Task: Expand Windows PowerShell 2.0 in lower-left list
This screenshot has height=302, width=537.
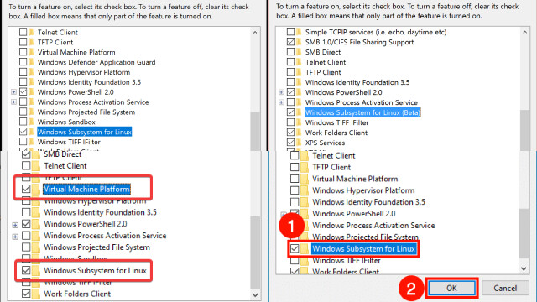Action: pos(15,225)
